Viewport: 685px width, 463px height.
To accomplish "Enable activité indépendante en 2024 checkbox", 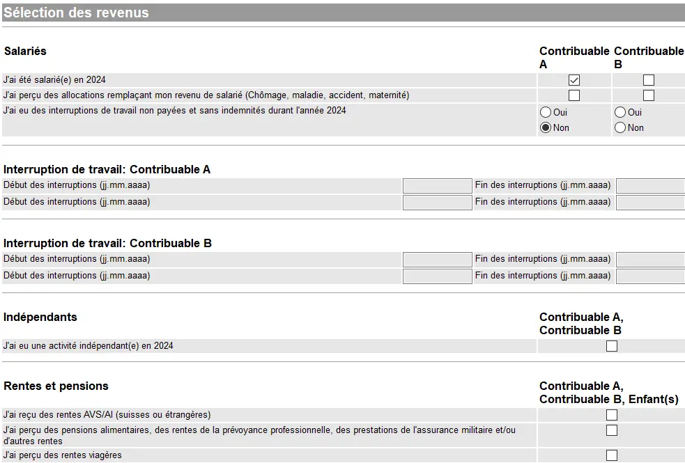I will [x=612, y=346].
